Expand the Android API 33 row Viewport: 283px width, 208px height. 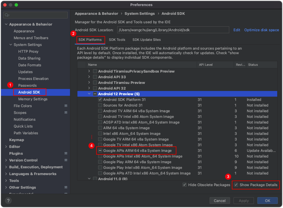pyautogui.click(x=89, y=77)
